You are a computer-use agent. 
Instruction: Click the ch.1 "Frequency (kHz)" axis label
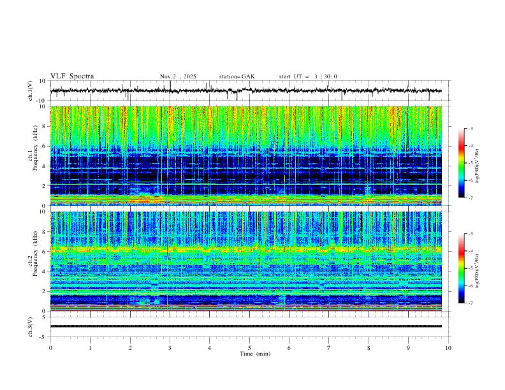[x=35, y=149]
